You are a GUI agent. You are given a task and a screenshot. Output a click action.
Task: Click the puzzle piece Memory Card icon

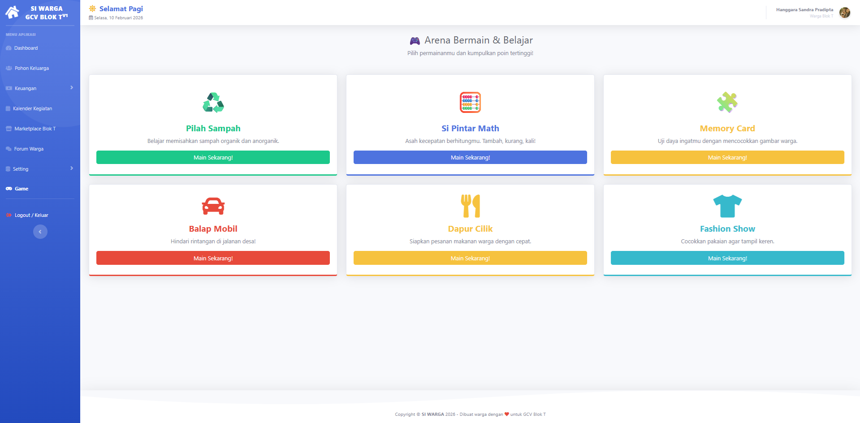[727, 102]
